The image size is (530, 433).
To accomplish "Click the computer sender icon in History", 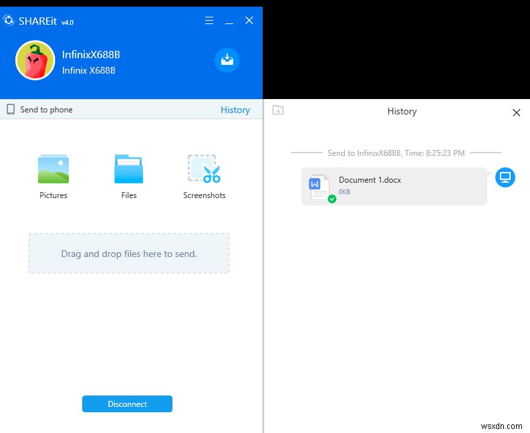I will click(x=505, y=177).
